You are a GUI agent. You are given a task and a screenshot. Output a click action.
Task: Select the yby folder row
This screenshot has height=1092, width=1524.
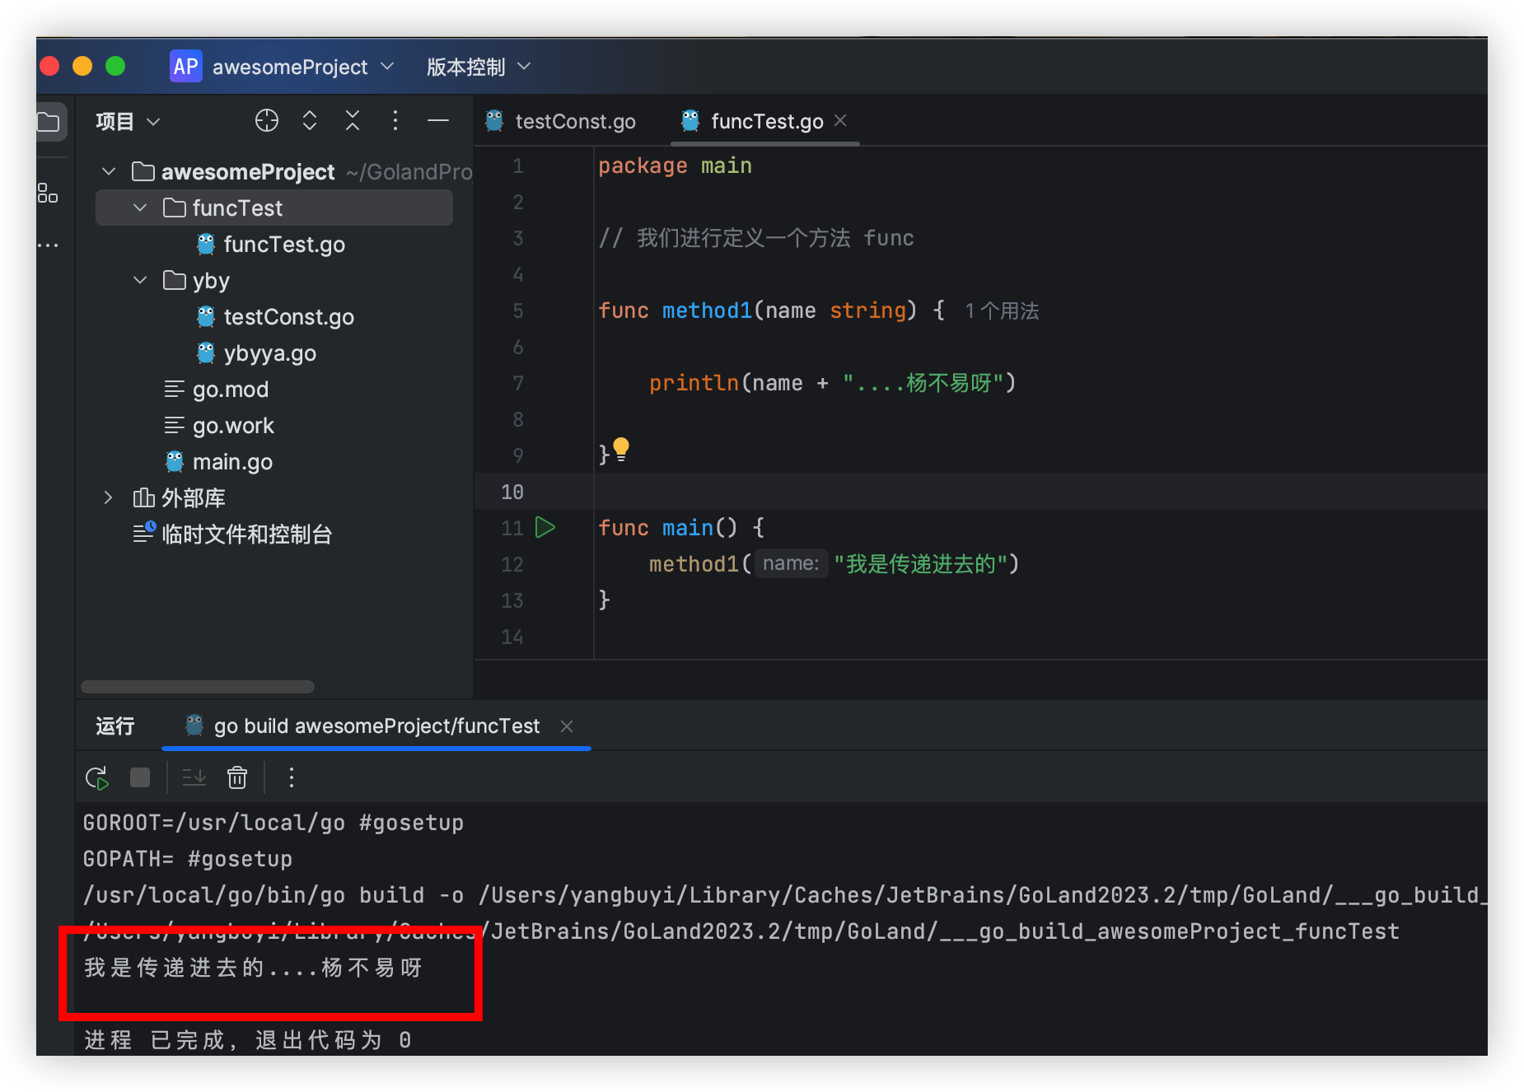[x=274, y=280]
